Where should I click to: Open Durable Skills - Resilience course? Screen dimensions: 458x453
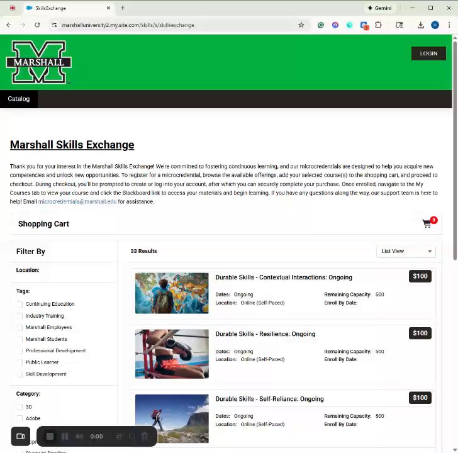[x=265, y=334]
